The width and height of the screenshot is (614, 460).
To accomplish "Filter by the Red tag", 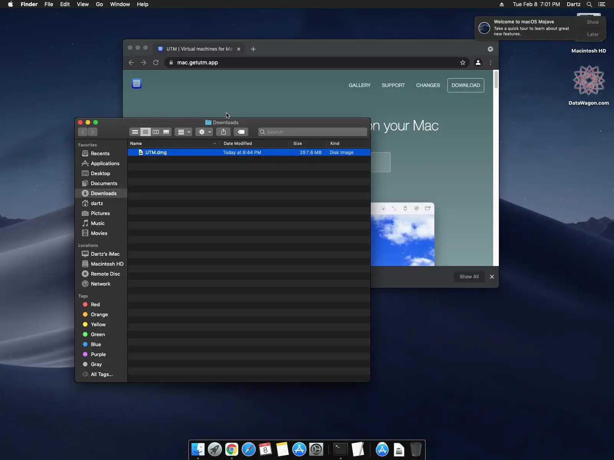I will click(101, 304).
